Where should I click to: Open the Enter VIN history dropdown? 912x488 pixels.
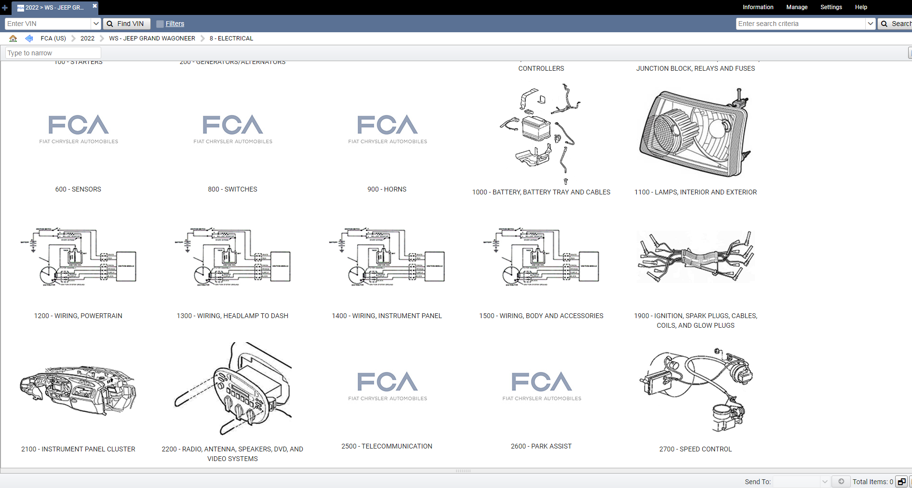(x=96, y=24)
